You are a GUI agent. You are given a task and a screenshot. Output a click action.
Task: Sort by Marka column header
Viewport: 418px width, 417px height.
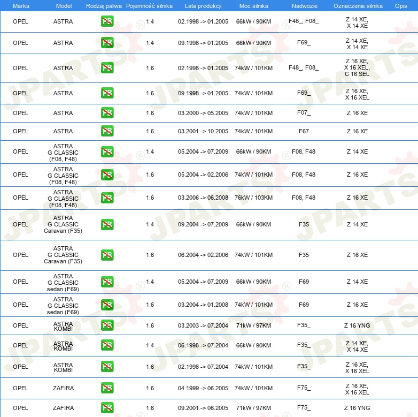[x=21, y=6]
